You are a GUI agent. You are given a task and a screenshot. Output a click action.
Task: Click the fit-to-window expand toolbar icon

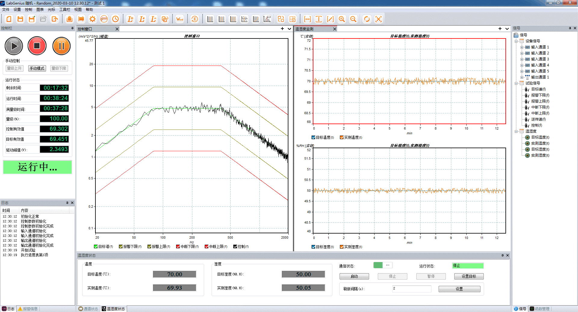pyautogui.click(x=378, y=19)
